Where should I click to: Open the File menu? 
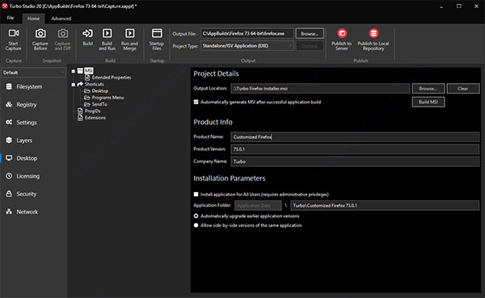11,18
